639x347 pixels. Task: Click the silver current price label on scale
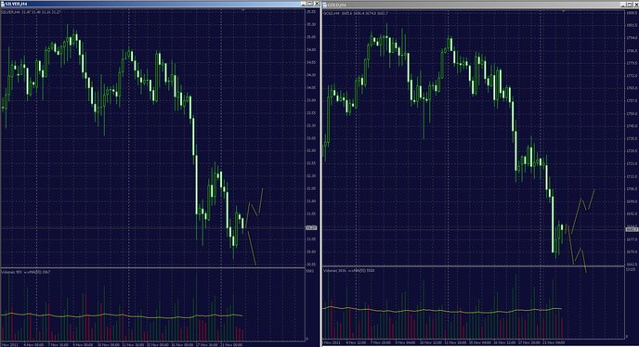311,228
